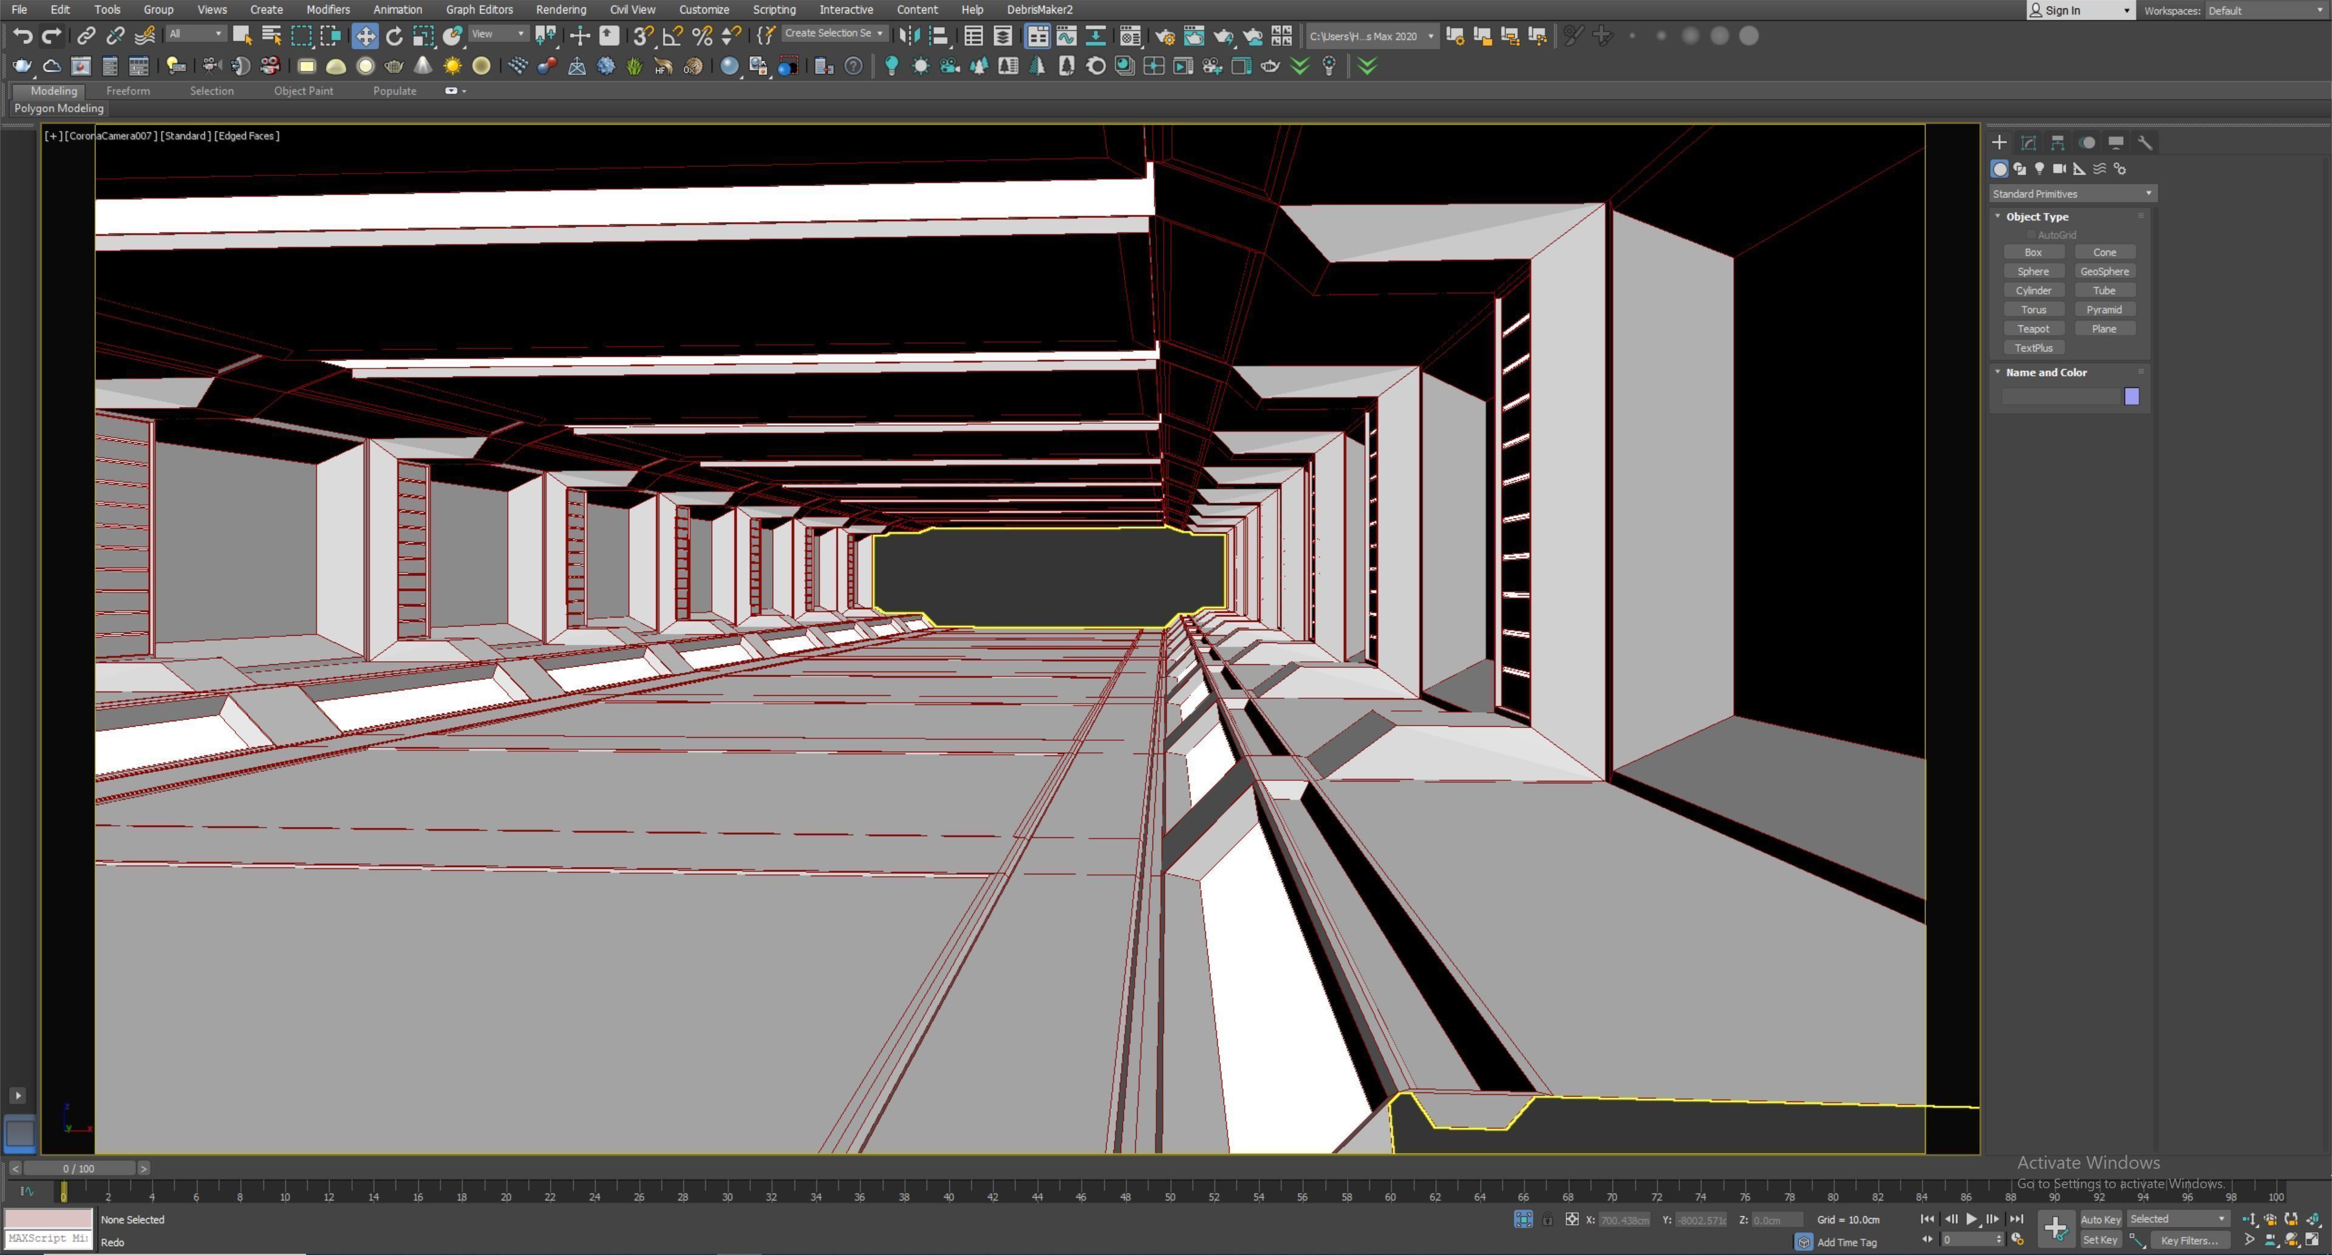2332x1255 pixels.
Task: Open Time Configuration clock-gear icon
Action: (x=2017, y=1240)
